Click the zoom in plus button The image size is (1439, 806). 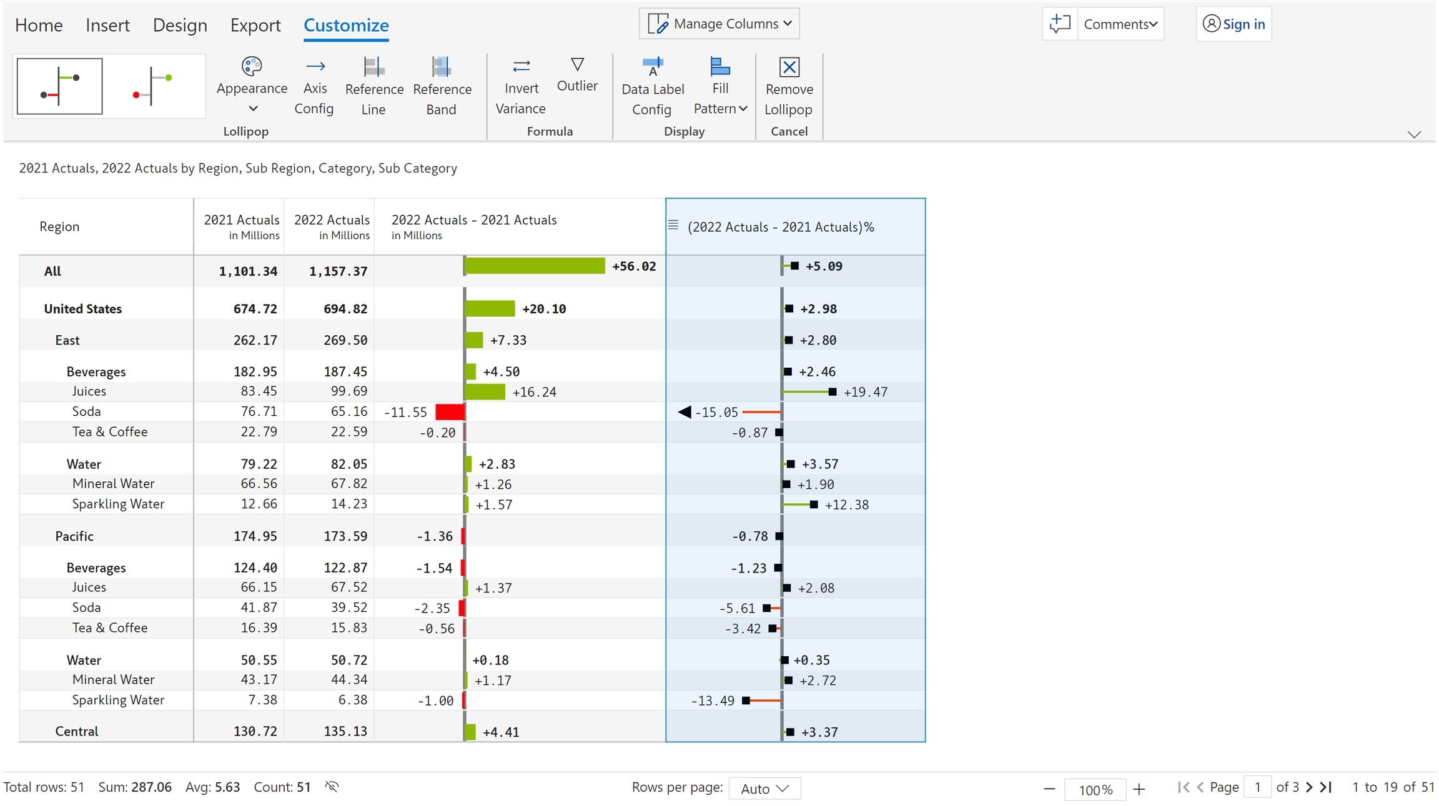1139,789
